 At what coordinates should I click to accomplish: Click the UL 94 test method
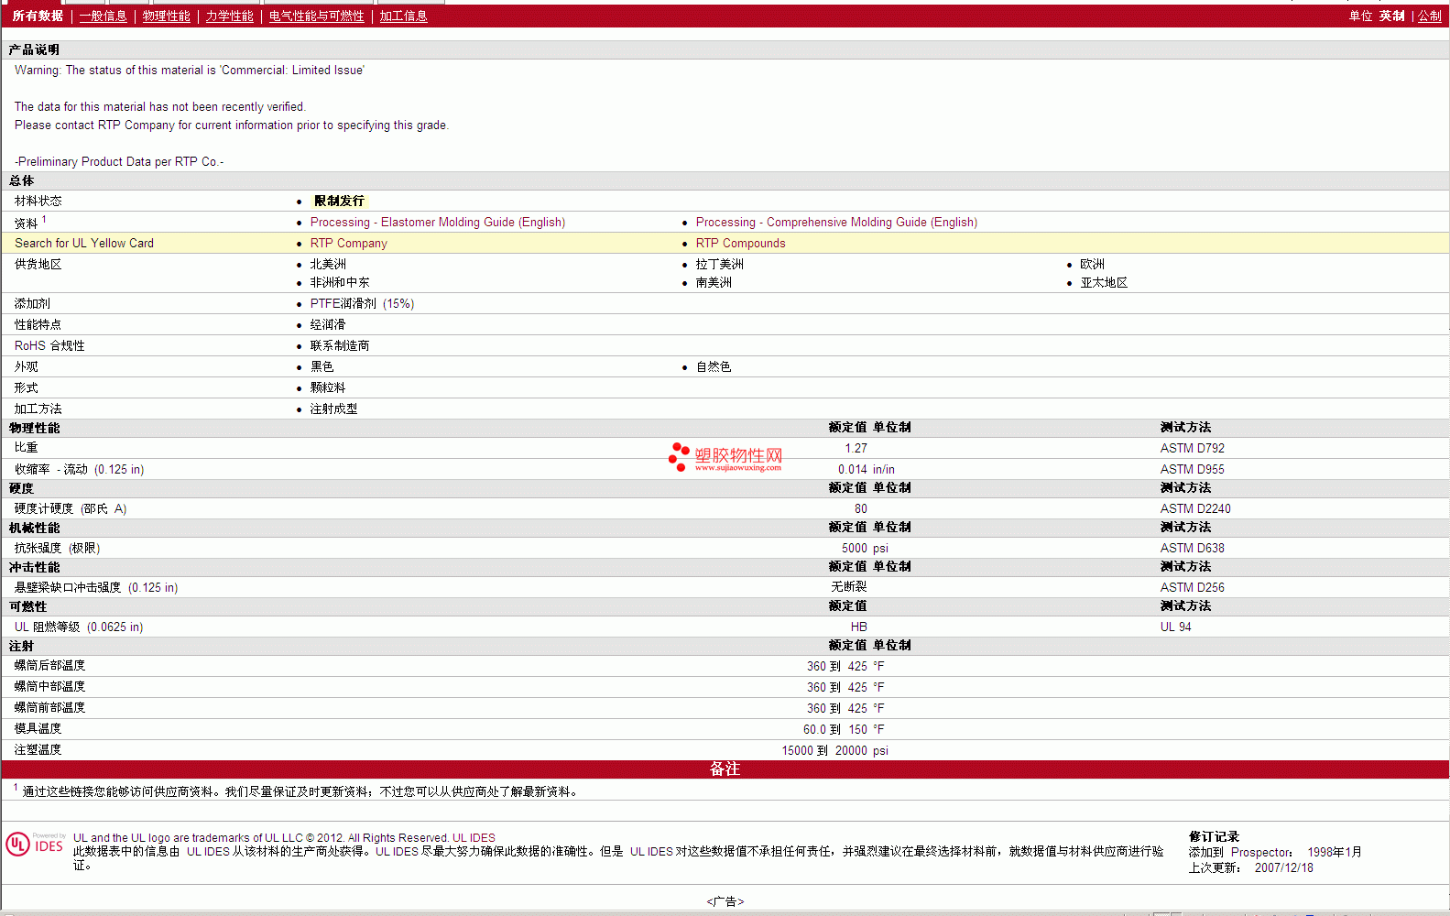(x=1176, y=627)
